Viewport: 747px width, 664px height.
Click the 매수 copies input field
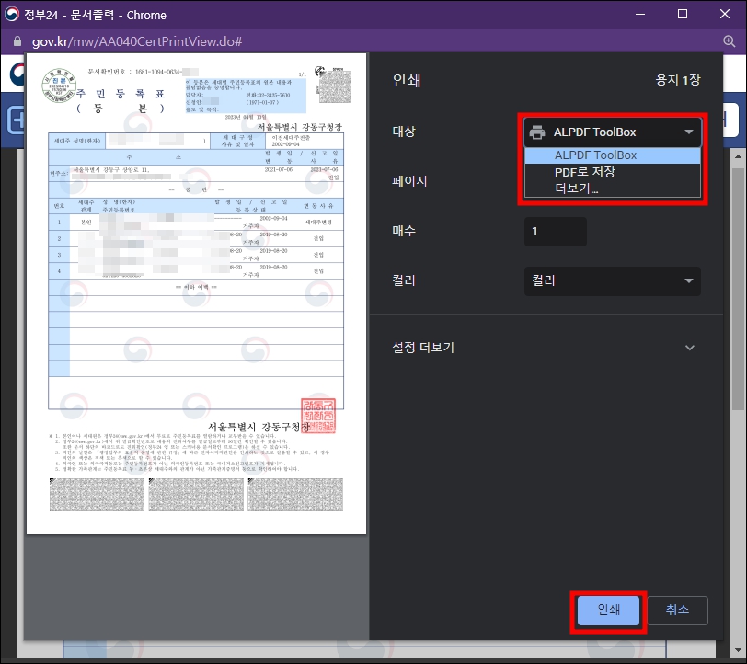pos(556,232)
